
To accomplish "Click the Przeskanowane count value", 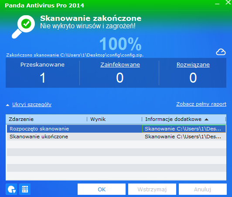I will [42, 77].
